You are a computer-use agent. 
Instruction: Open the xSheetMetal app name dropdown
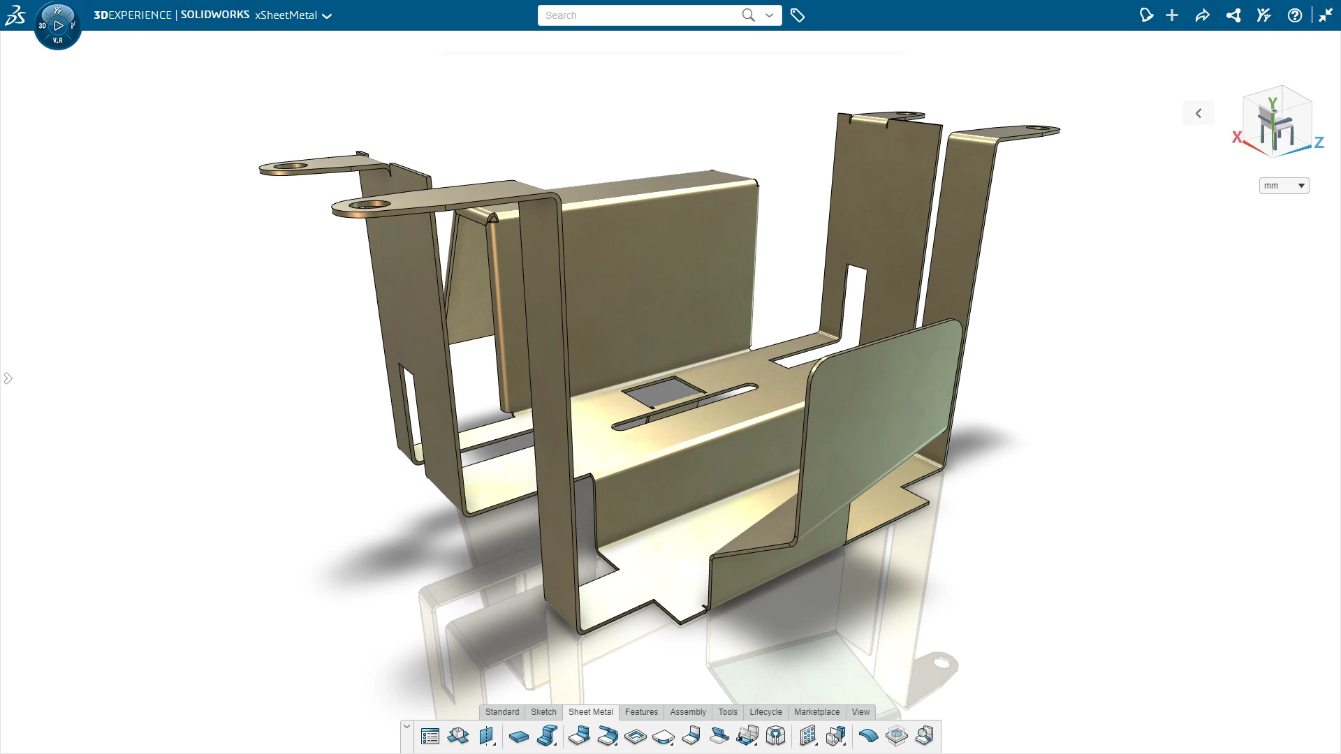point(327,15)
